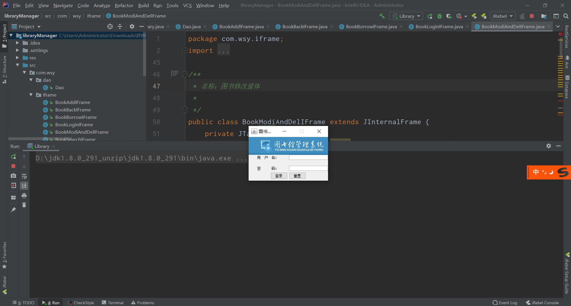The image size is (571, 306).
Task: Toggle pin tab in Run panel
Action: [13, 210]
